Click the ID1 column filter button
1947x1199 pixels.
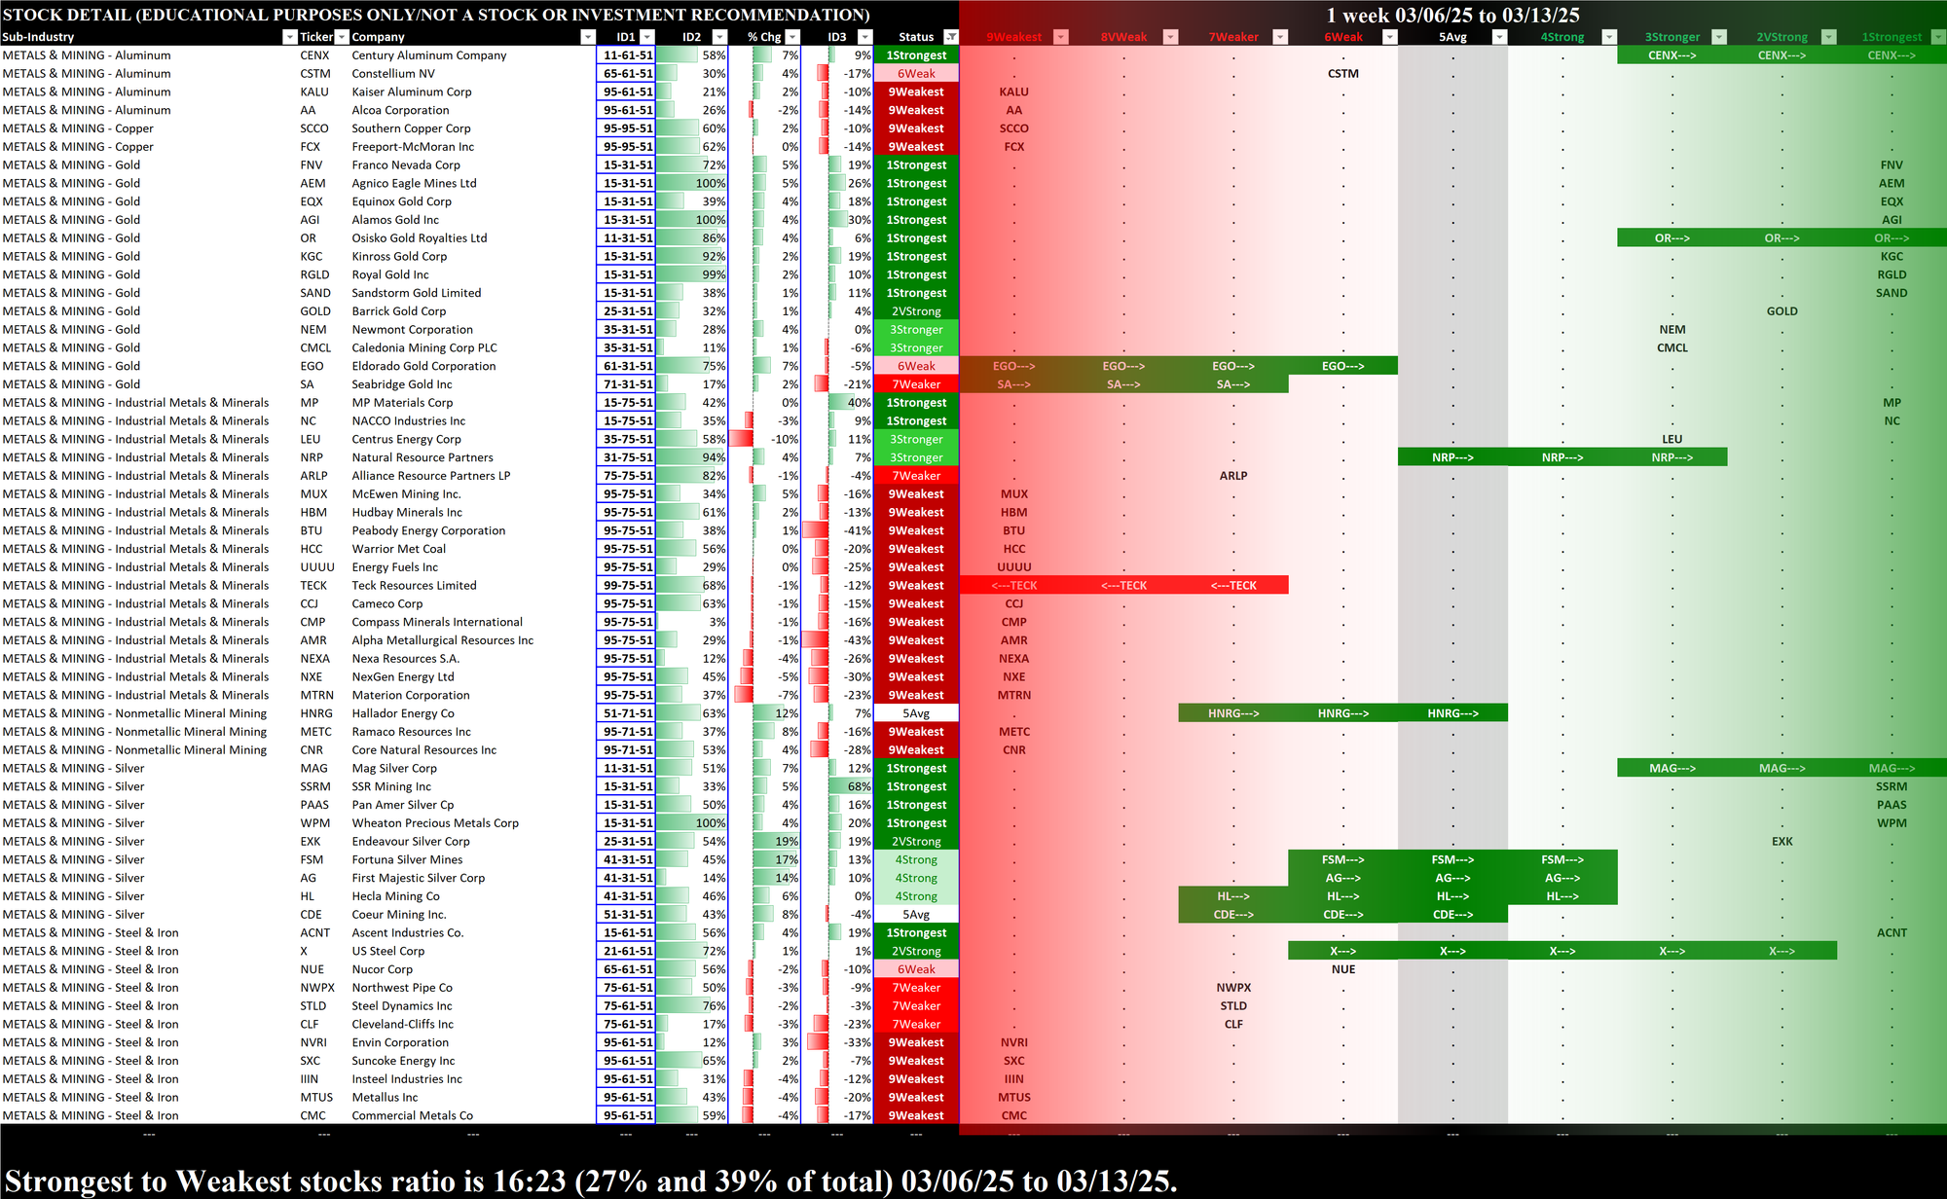point(646,37)
